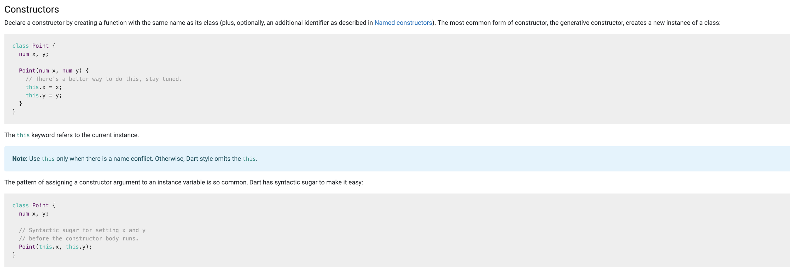Click the trailing 'this' ending the note
The width and height of the screenshot is (790, 268).
point(249,159)
